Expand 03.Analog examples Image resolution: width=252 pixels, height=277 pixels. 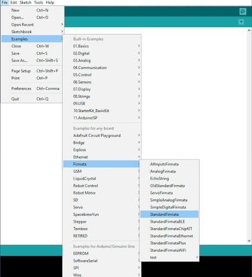coord(102,60)
